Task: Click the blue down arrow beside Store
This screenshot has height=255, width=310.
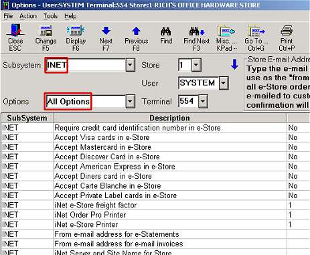Action: [x=234, y=64]
